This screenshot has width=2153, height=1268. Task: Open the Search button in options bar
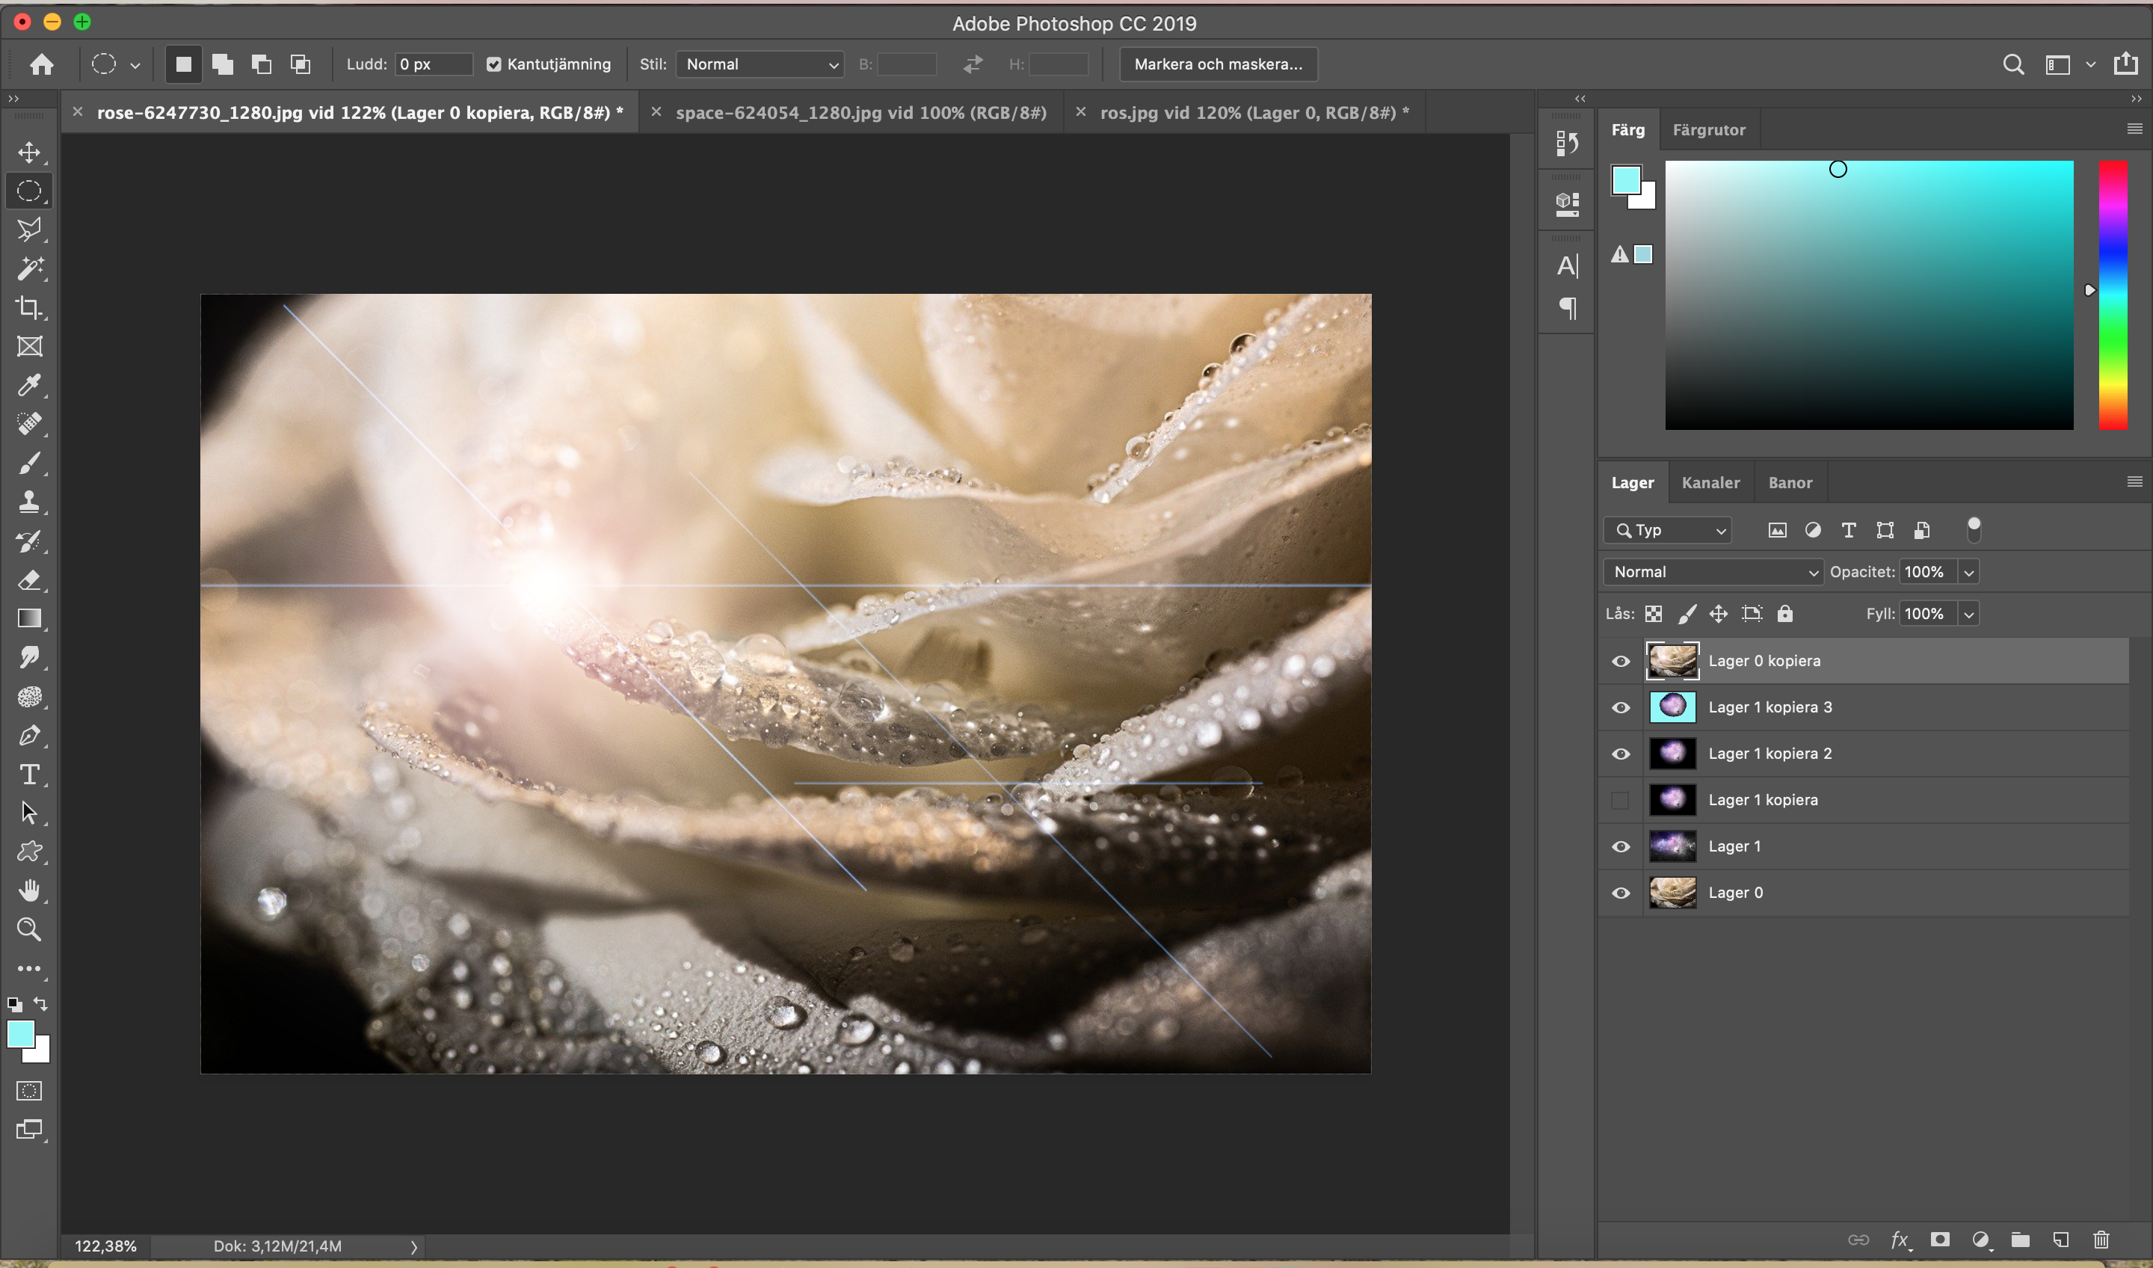(2013, 65)
